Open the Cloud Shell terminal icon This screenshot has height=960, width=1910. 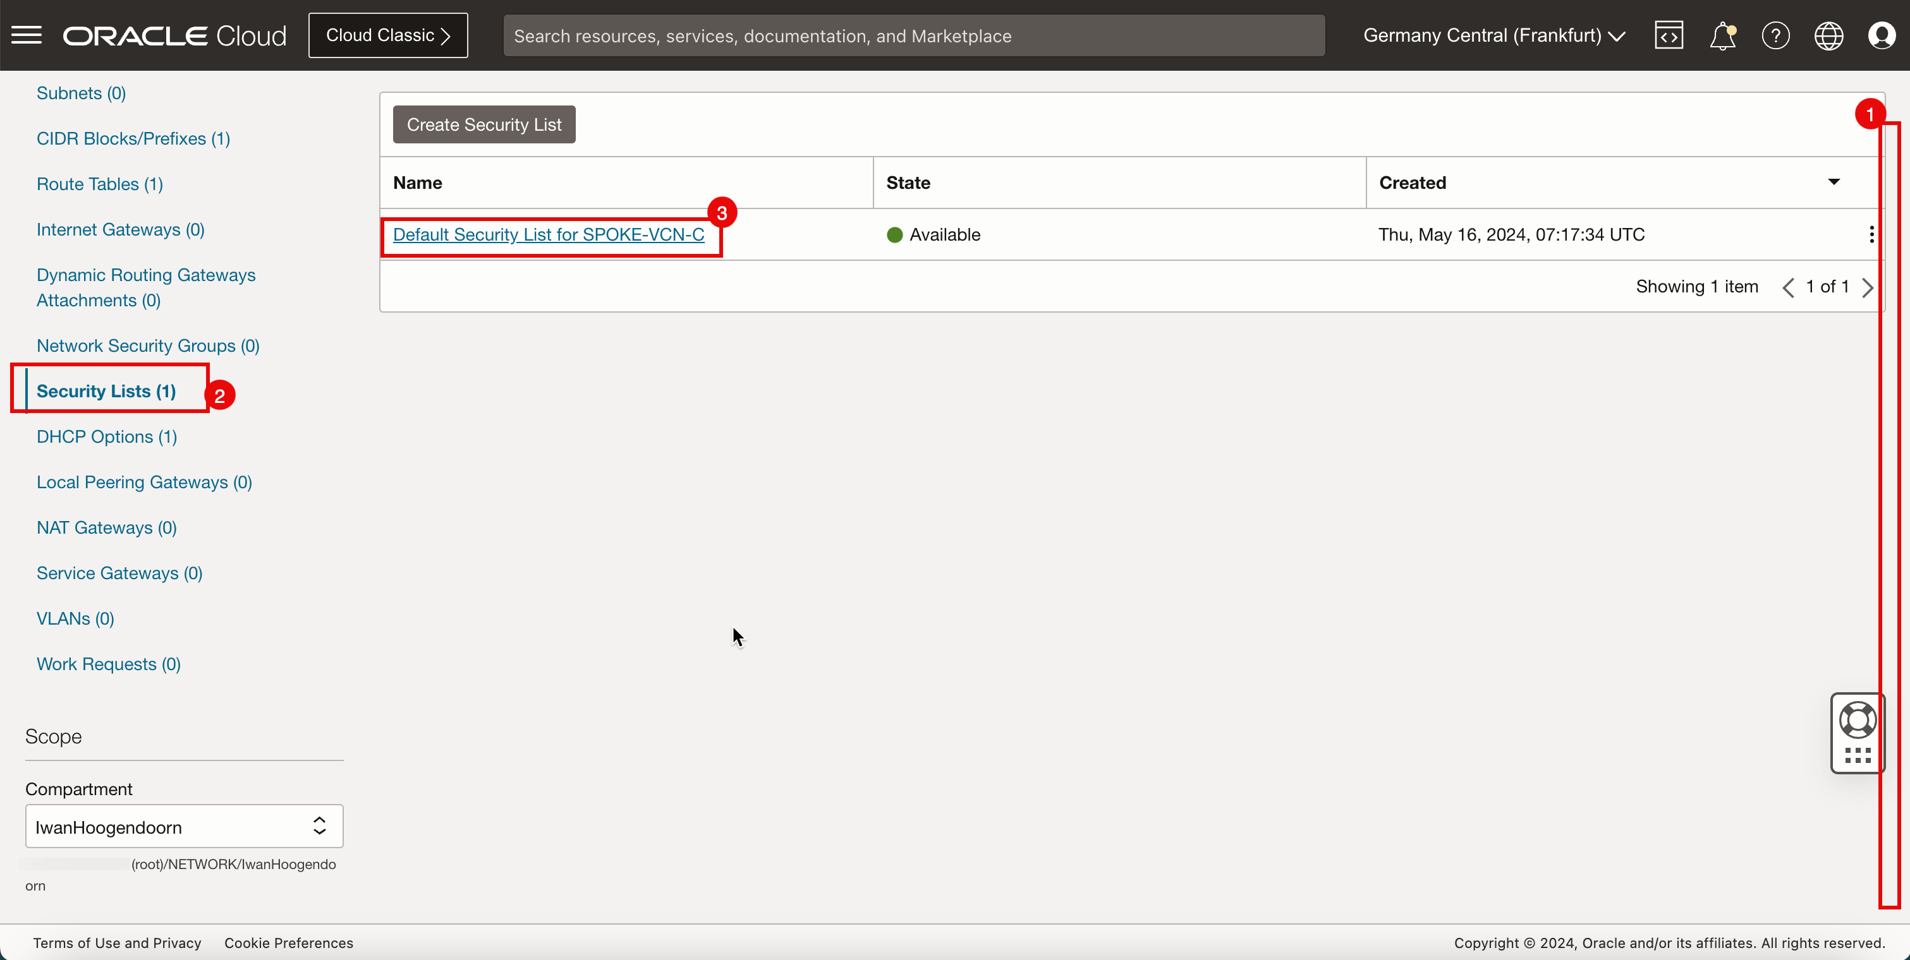coord(1669,34)
